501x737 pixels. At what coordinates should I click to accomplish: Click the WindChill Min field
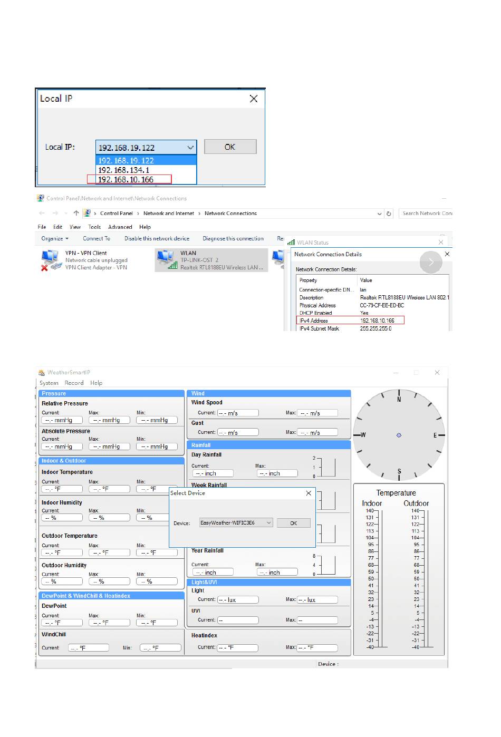(x=160, y=648)
